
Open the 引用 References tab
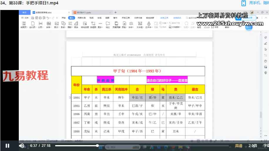pyautogui.click(x=91, y=18)
